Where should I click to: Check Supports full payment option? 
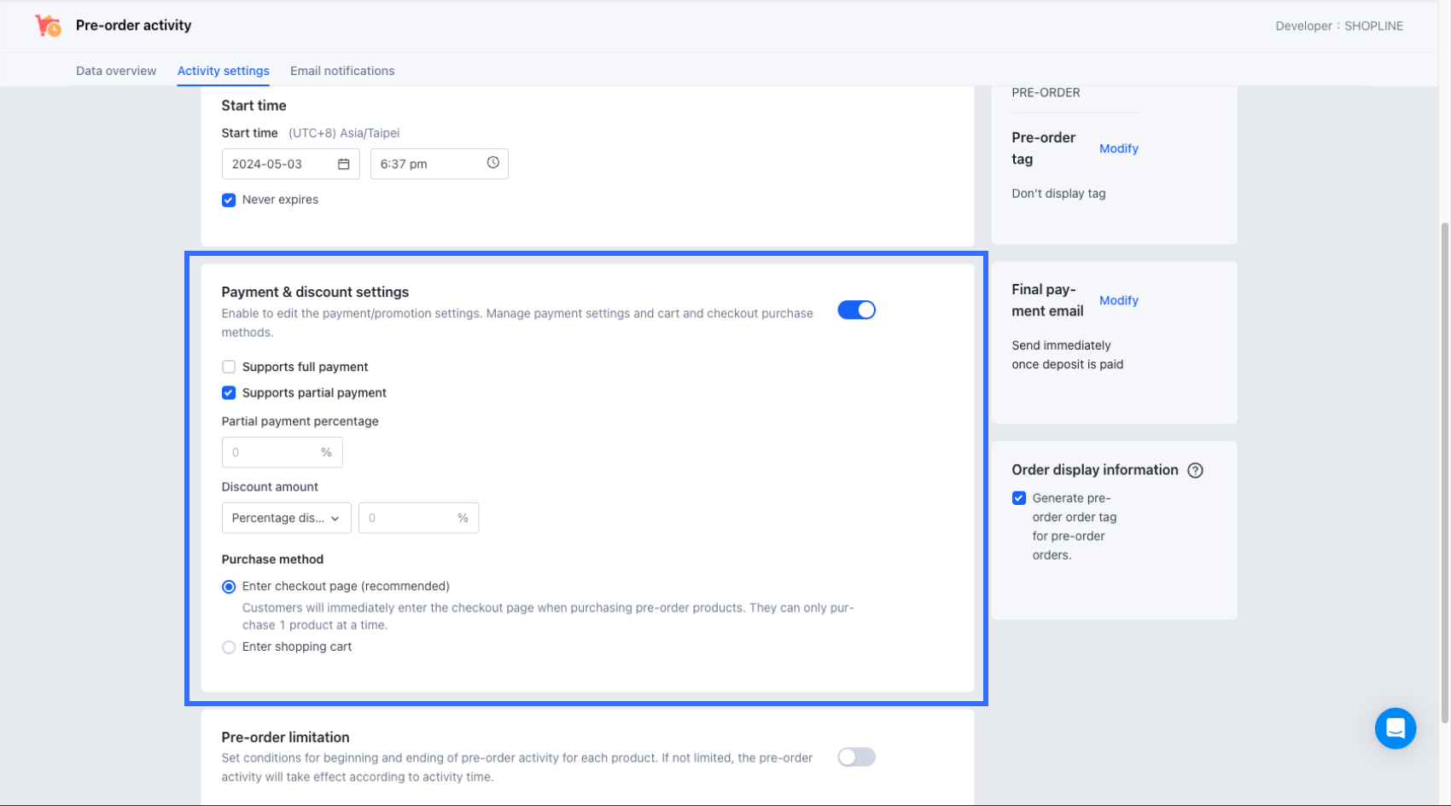point(229,367)
